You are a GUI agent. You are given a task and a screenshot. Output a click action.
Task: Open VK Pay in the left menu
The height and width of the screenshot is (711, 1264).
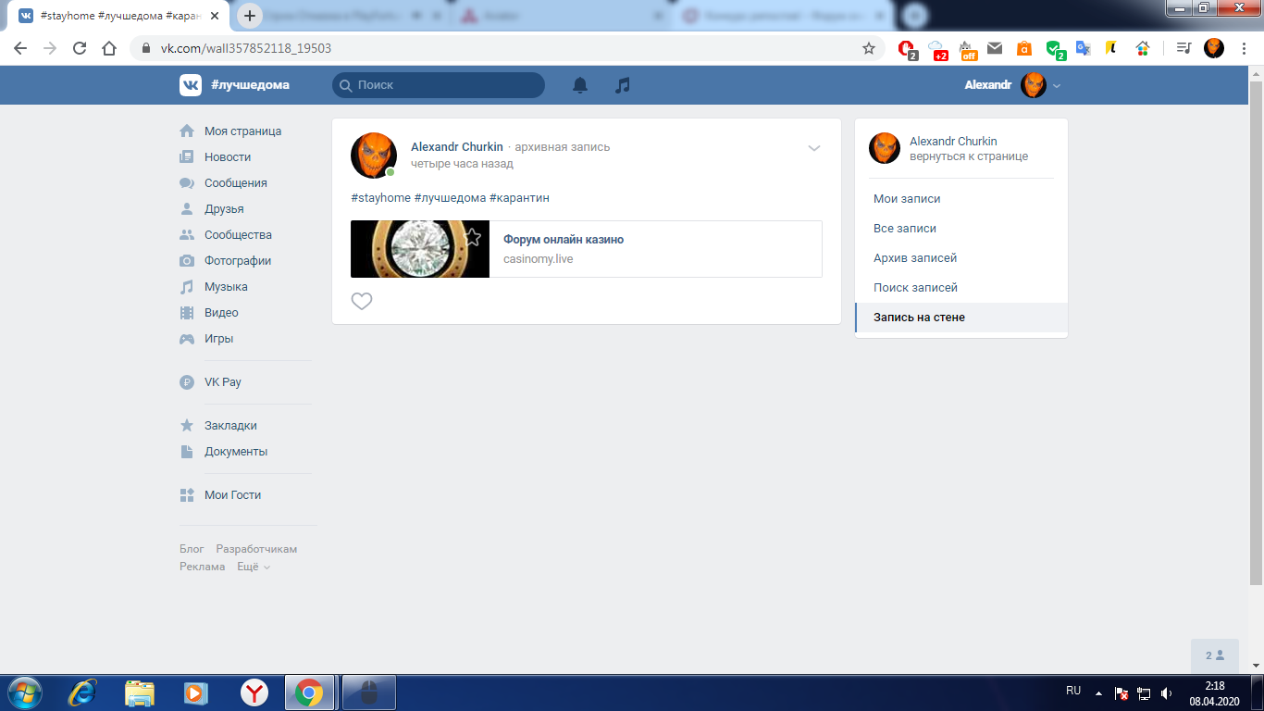coord(223,382)
